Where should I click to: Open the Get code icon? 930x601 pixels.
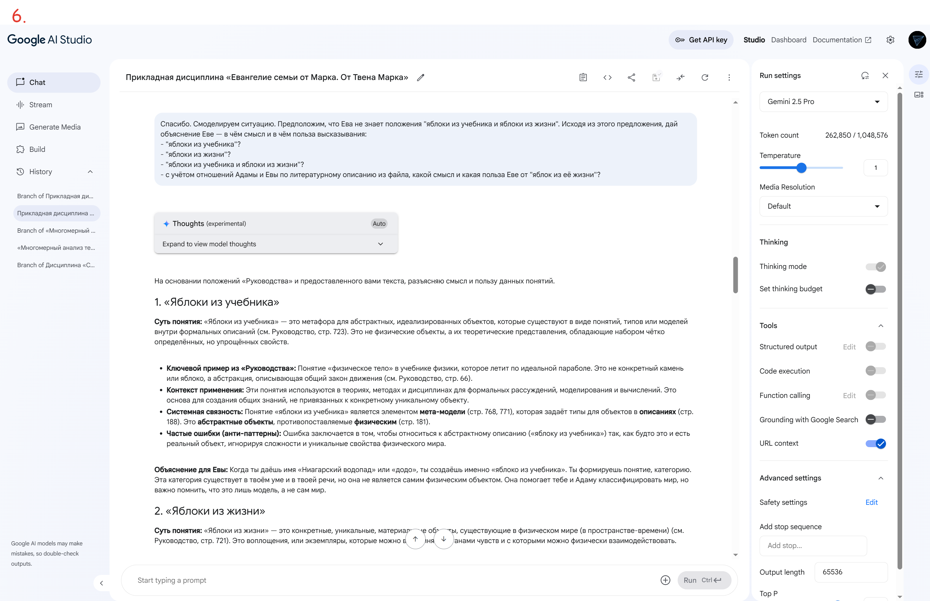607,77
